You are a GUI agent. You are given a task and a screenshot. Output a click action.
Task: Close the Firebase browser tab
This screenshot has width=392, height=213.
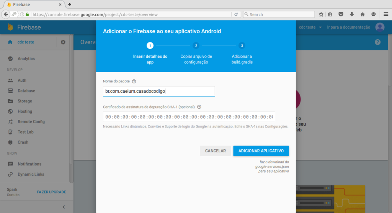tap(60, 5)
